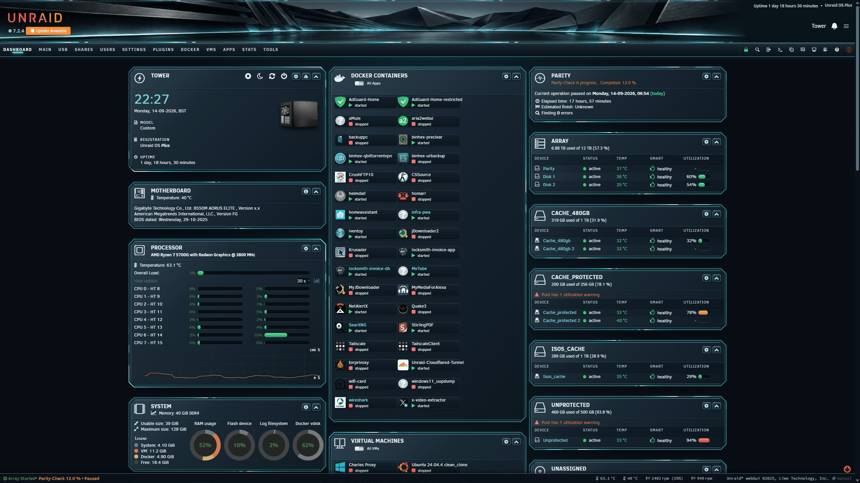Open the Isos_cache device link

(x=554, y=377)
